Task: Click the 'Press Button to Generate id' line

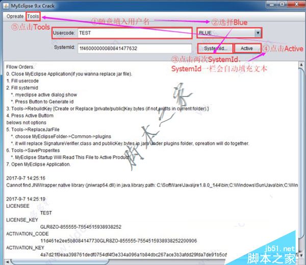Action: pos(42,102)
